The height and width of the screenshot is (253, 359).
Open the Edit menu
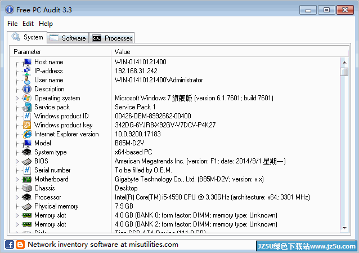(28, 24)
